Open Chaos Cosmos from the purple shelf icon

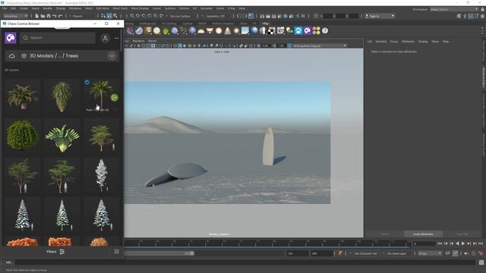click(x=307, y=30)
